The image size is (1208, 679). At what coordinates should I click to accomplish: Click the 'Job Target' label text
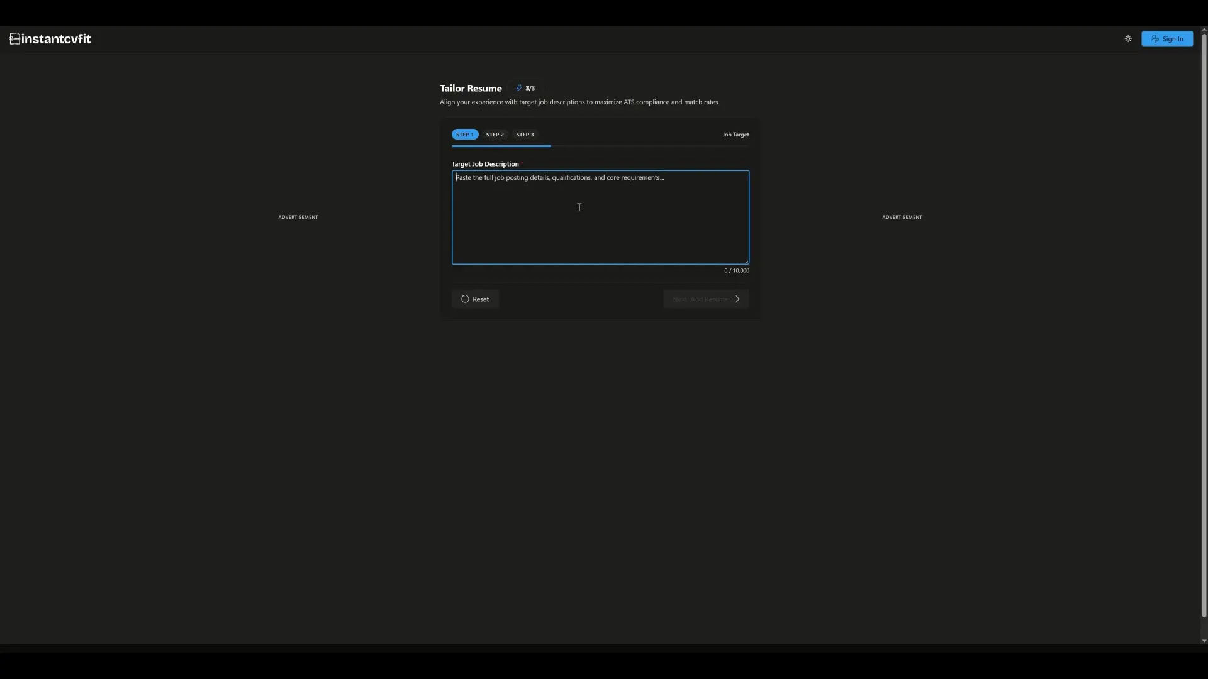pos(735,135)
